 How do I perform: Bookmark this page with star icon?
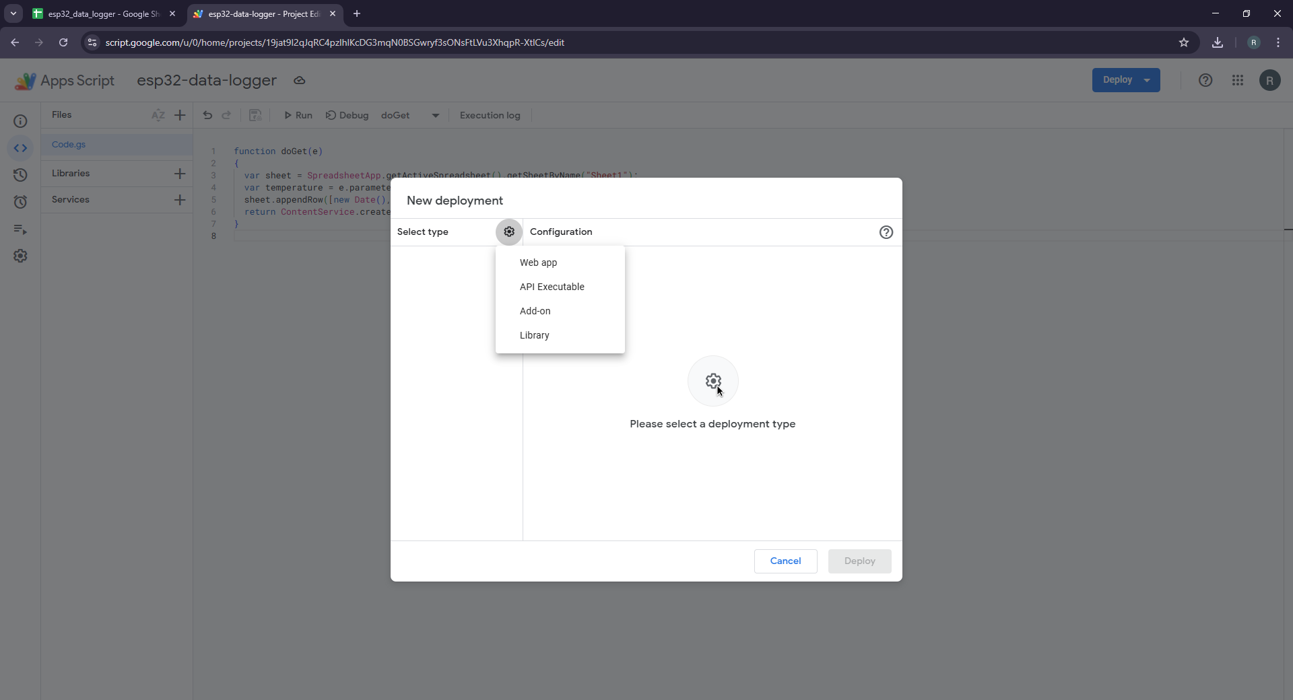(x=1184, y=42)
